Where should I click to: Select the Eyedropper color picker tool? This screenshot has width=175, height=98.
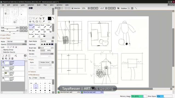tap(43, 22)
